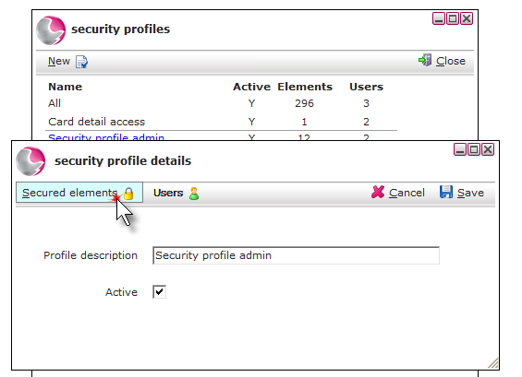Screen dimensions: 522x377
Task: Click the Y active value for All
Action: click(x=251, y=103)
